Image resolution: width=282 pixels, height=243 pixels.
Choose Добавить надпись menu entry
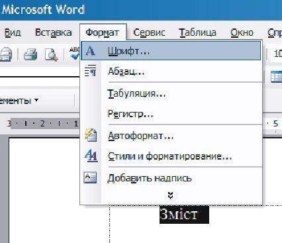point(171,178)
